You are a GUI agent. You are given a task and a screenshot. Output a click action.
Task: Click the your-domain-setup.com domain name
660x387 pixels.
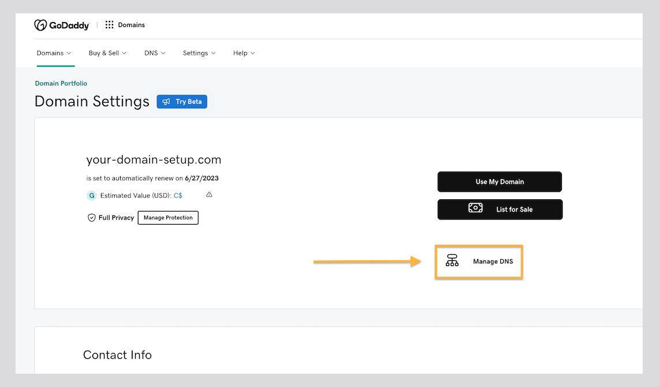click(x=153, y=160)
